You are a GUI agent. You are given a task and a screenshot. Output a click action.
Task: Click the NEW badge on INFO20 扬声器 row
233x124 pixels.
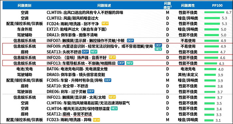pyautogui.click(x=112, y=57)
